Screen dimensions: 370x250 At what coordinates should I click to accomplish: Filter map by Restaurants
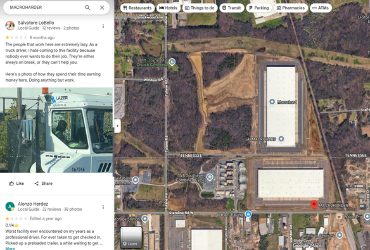137,8
